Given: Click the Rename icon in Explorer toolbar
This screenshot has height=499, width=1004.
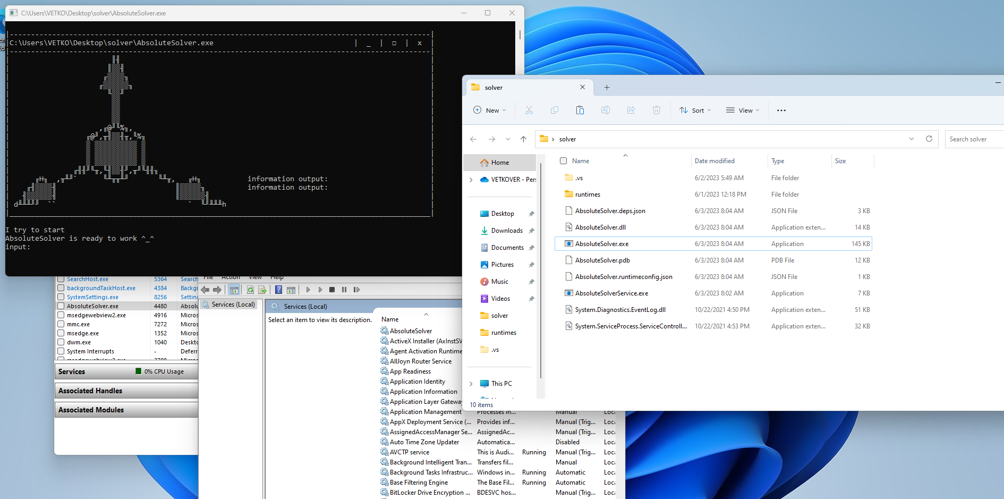Looking at the screenshot, I should click(x=605, y=110).
